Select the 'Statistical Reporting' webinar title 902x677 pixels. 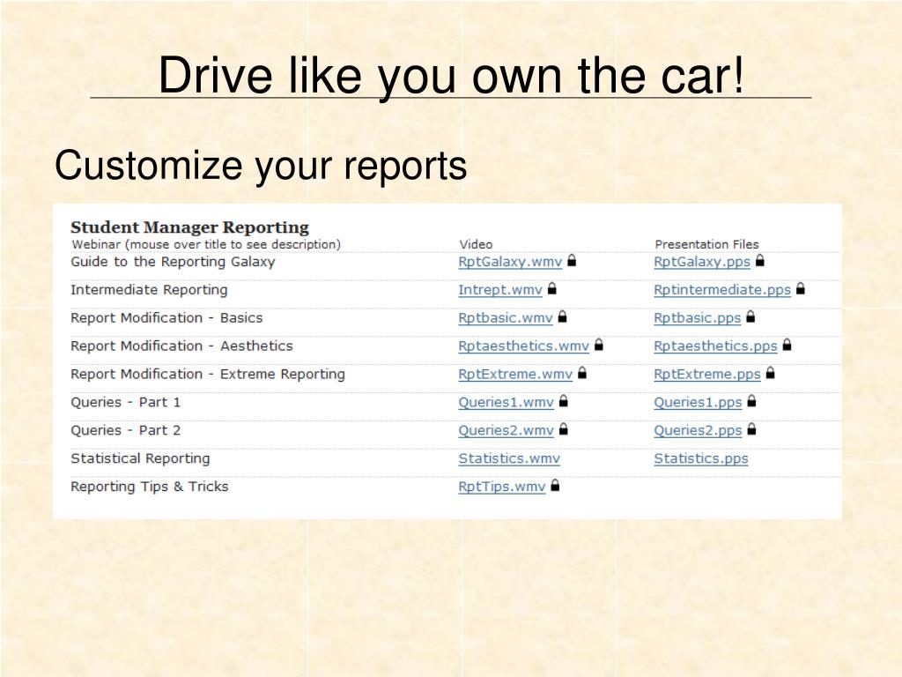[x=140, y=458]
